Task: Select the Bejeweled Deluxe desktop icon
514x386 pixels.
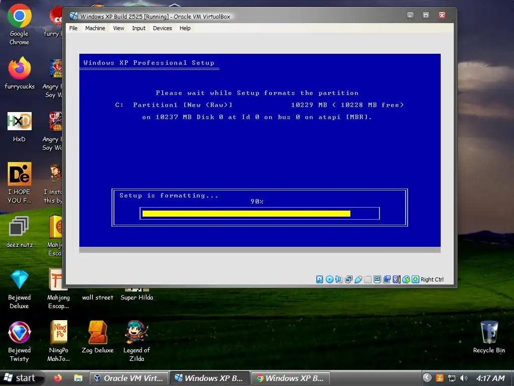Action: pos(20,289)
